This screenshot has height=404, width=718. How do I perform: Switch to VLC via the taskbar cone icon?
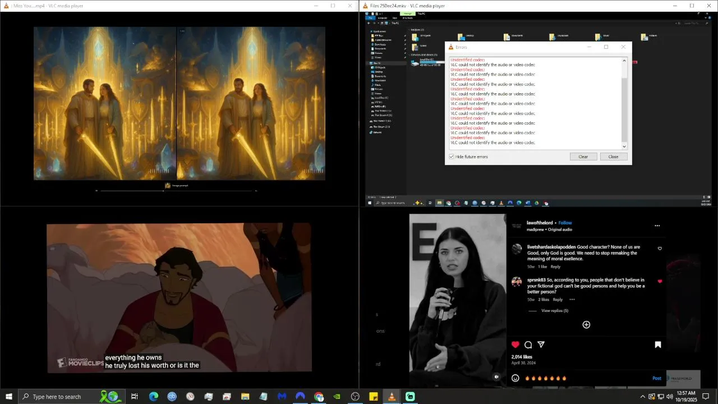tap(392, 397)
